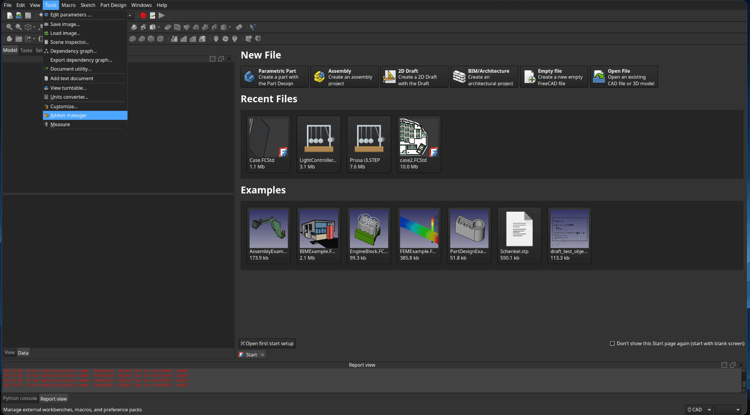
Task: Open the macros dialog icon
Action: [x=152, y=15]
